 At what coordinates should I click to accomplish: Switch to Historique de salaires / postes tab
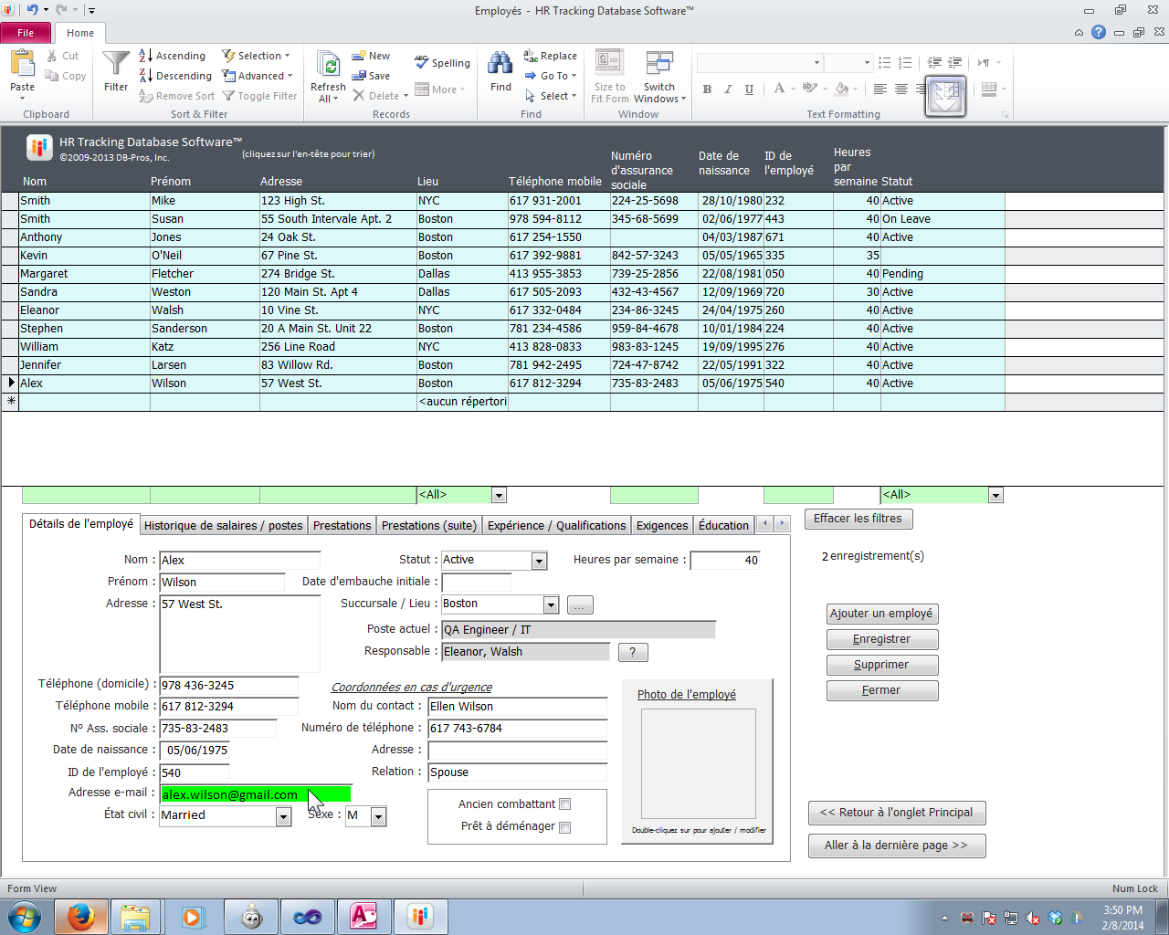223,525
